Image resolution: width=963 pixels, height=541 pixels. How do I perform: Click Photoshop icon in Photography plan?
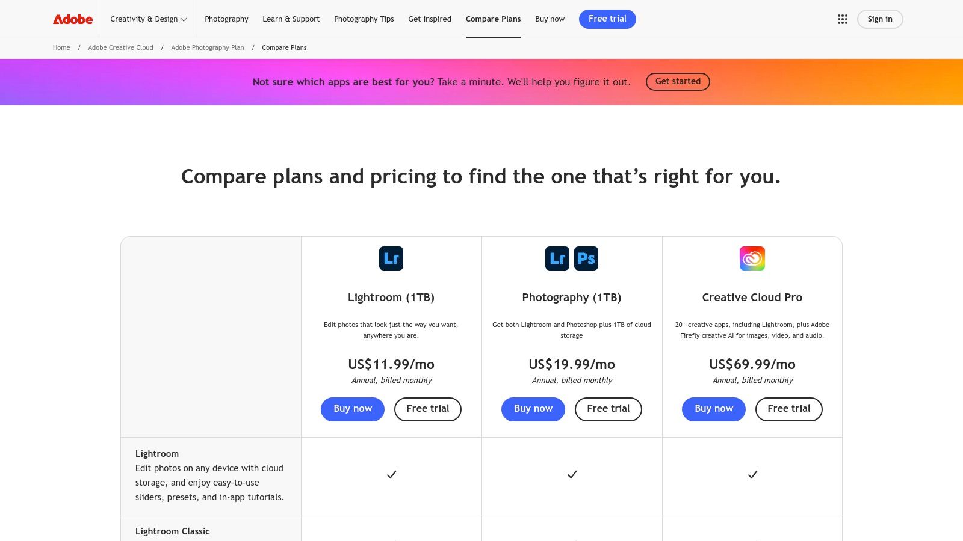(x=586, y=258)
